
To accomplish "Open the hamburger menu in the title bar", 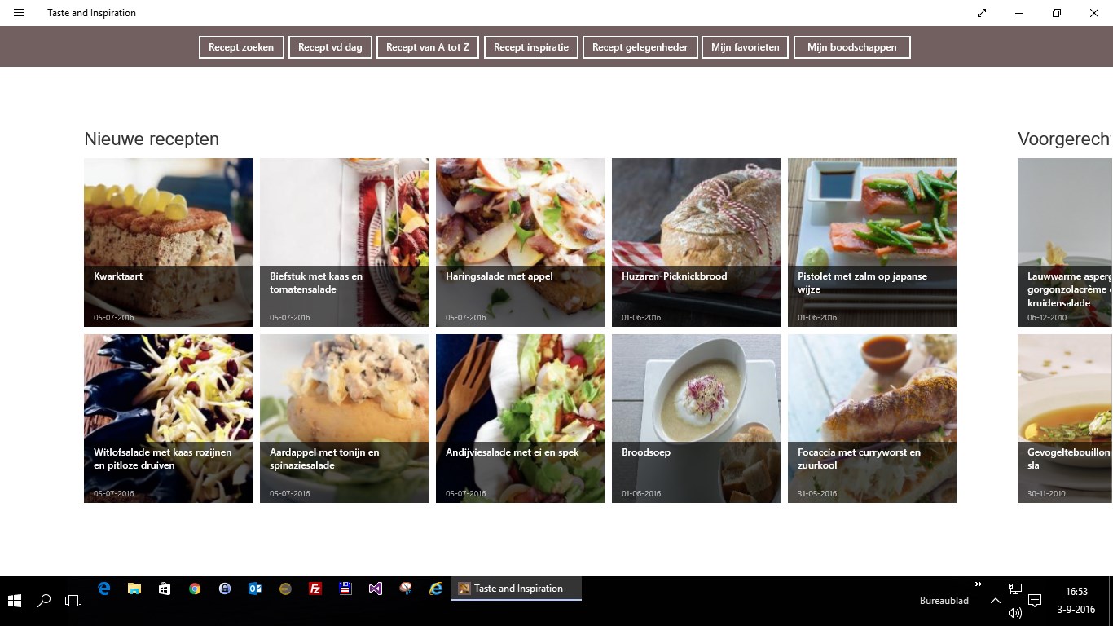I will coord(19,13).
